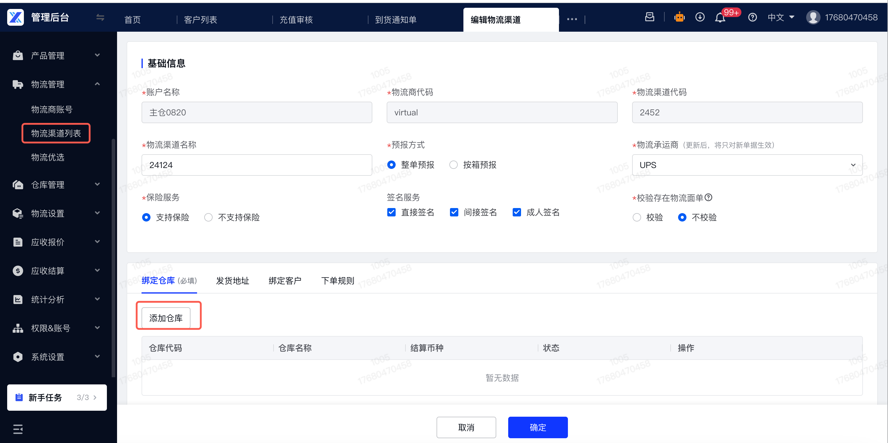Open 物流渠道列表 in sidebar
This screenshot has width=888, height=443.
pyautogui.click(x=56, y=133)
